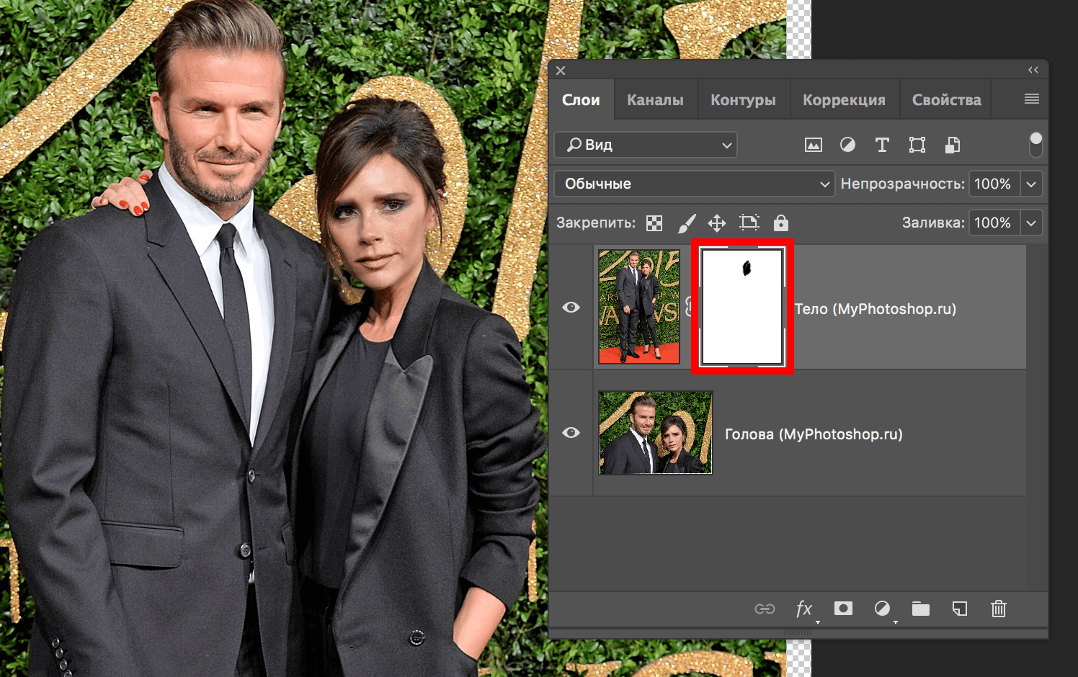Open the Layers panel hamburger menu
1078x677 pixels.
pyautogui.click(x=1032, y=99)
